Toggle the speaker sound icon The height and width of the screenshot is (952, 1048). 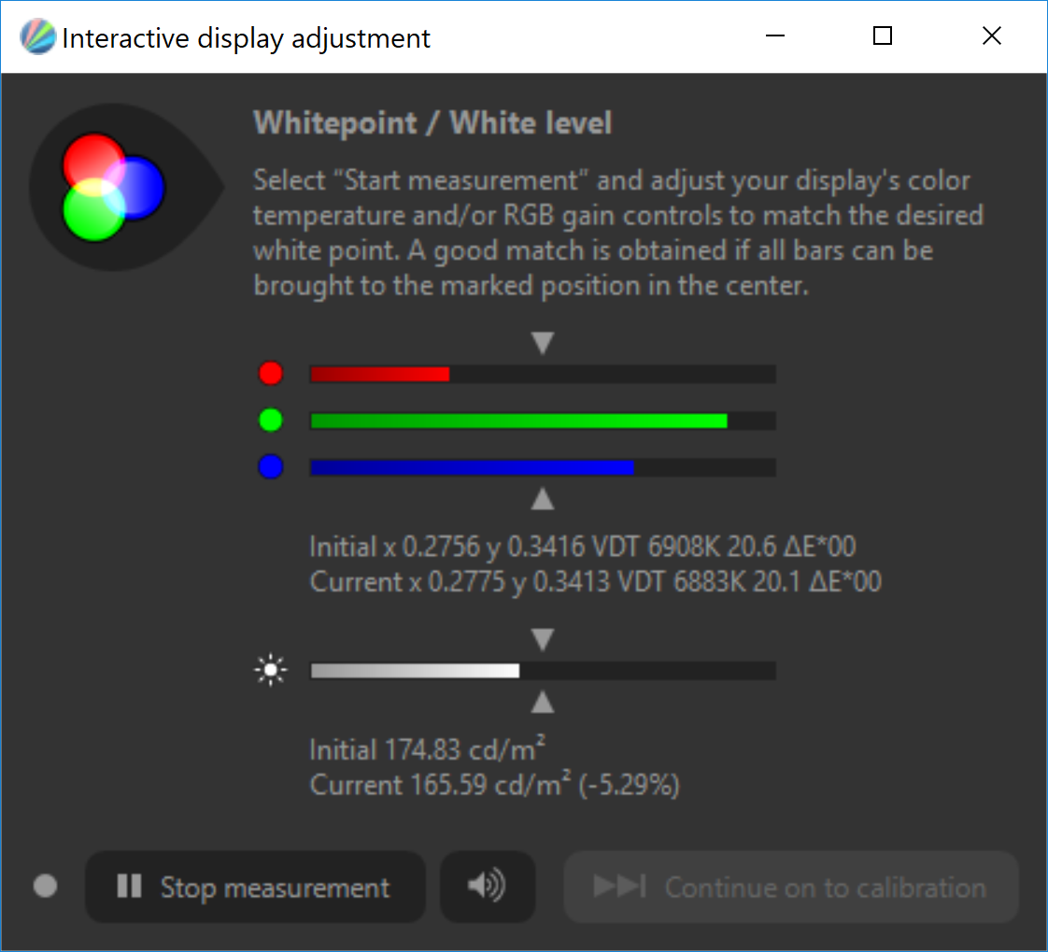[488, 888]
